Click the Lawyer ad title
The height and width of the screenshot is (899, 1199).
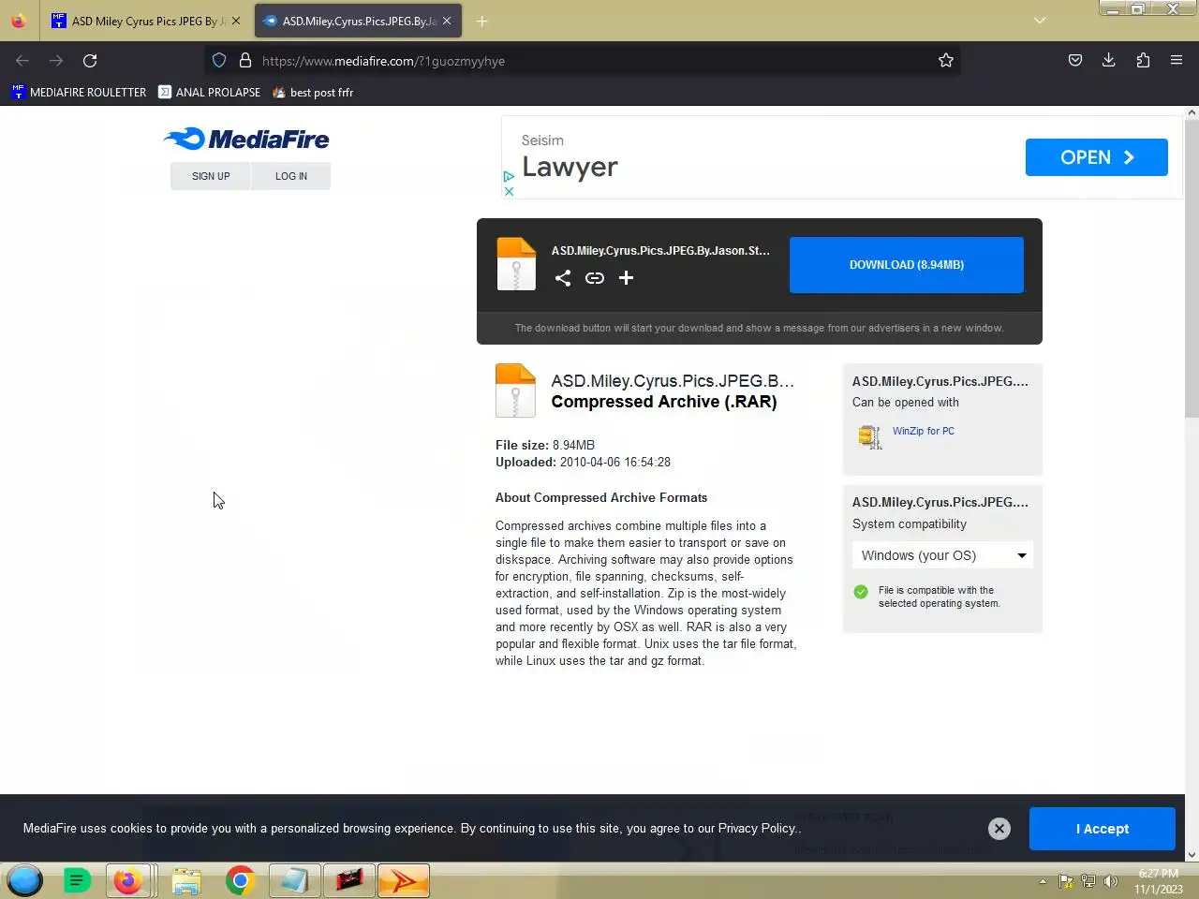point(570,167)
